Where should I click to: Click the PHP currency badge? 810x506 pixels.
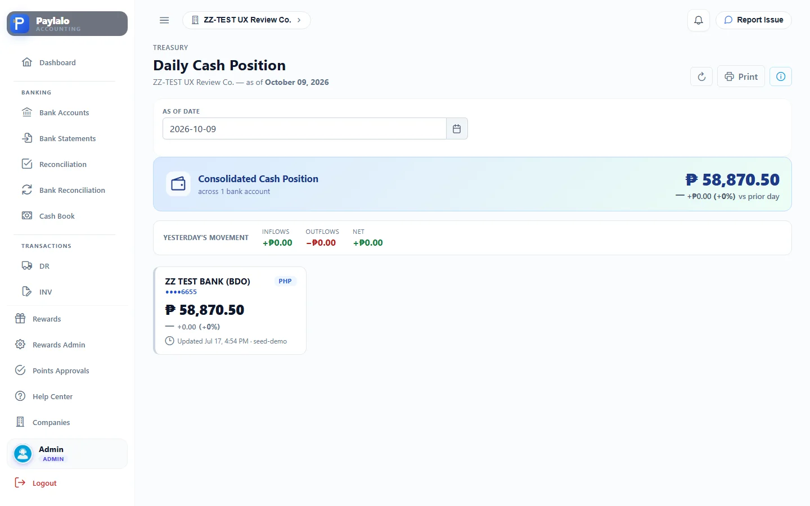285,281
